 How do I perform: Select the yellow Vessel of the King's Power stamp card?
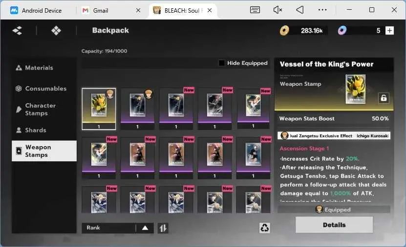(x=99, y=109)
